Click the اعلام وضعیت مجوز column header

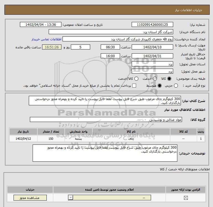[x=109, y=190]
